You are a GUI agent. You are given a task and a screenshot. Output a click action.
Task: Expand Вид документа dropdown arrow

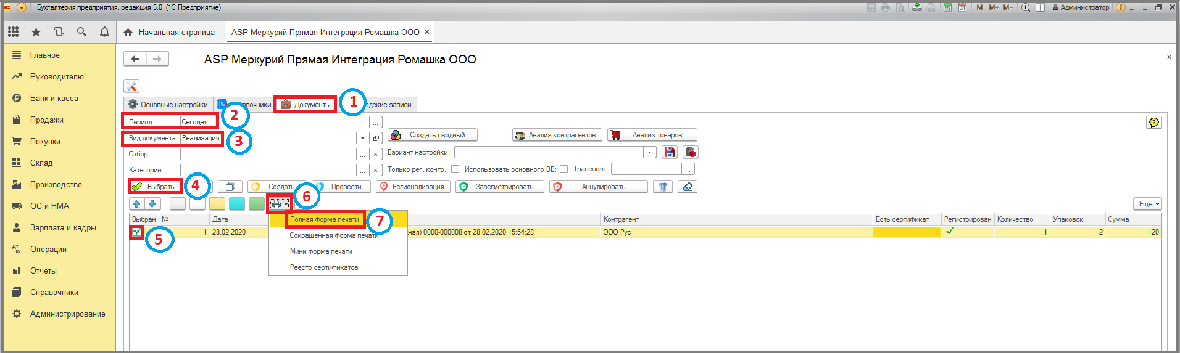(x=363, y=138)
